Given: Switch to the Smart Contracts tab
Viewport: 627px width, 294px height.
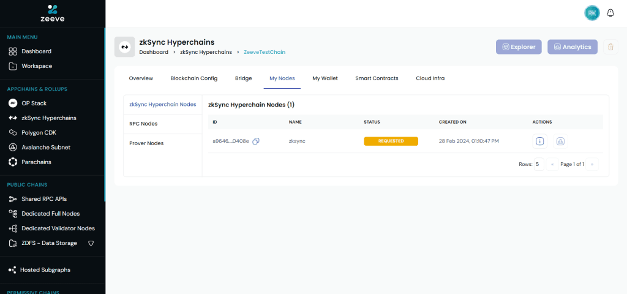Looking at the screenshot, I should point(377,78).
